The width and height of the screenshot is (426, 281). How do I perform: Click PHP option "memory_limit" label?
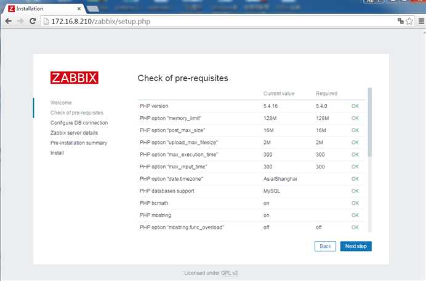(x=171, y=118)
